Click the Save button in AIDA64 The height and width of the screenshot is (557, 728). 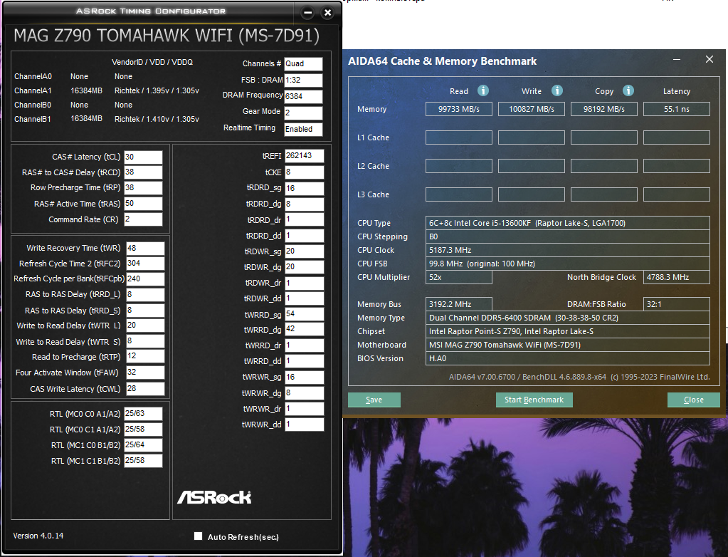tap(374, 400)
